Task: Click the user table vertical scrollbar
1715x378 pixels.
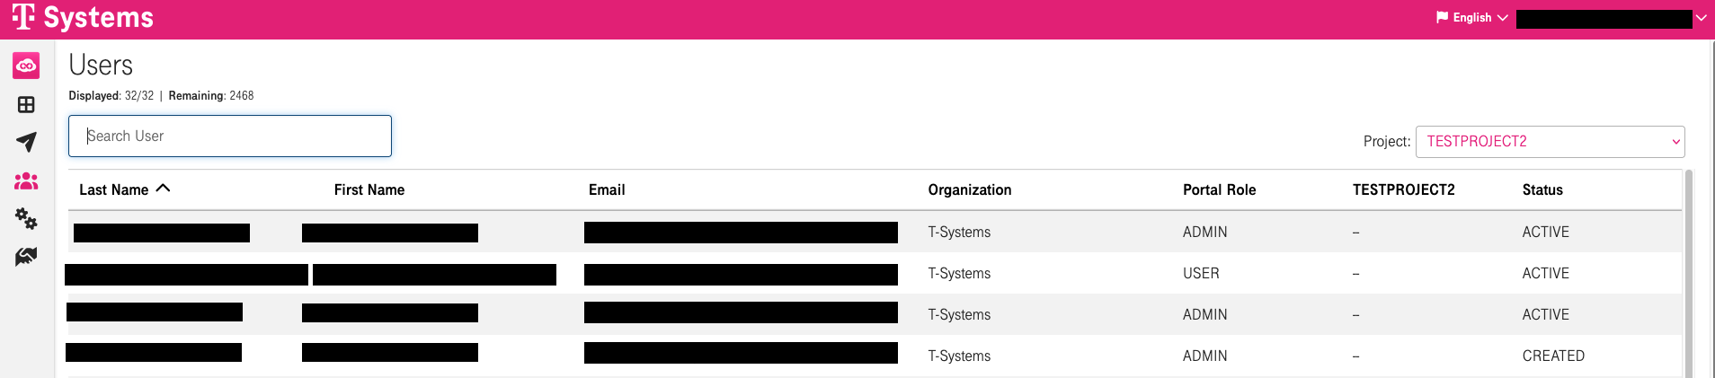Action: [x=1689, y=269]
